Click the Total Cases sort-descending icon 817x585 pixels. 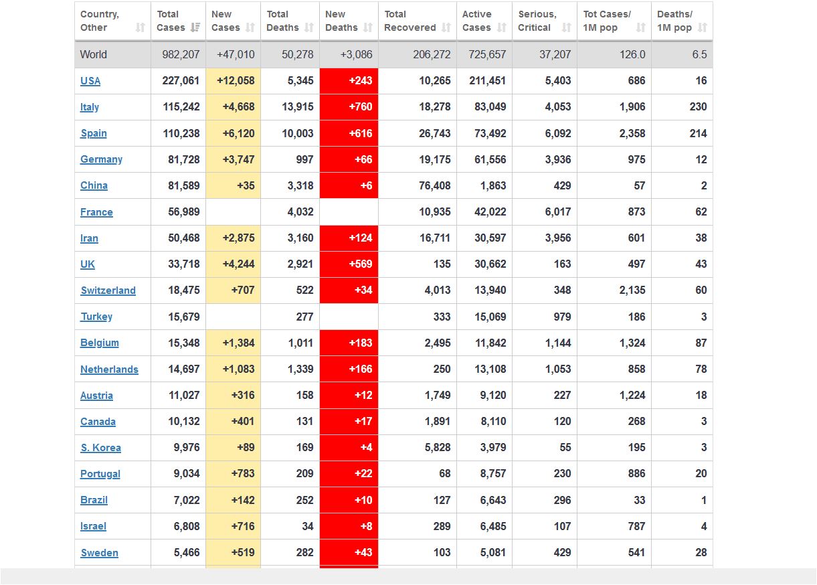pyautogui.click(x=195, y=27)
